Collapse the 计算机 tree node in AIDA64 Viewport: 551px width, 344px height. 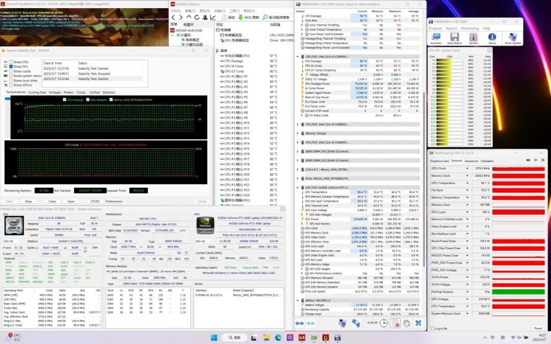pyautogui.click(x=172, y=35)
